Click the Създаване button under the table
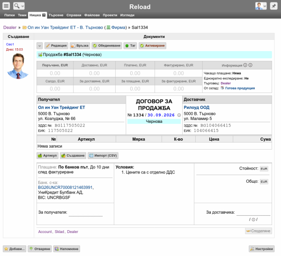The width and height of the screenshot is (281, 256). (x=73, y=156)
